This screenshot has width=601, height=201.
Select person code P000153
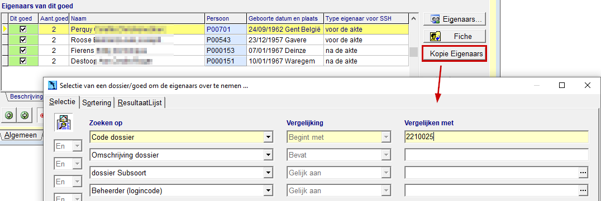226,50
